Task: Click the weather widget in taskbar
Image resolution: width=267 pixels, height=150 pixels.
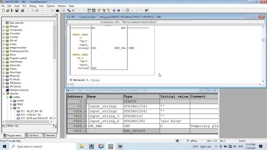Action: [x=199, y=146]
